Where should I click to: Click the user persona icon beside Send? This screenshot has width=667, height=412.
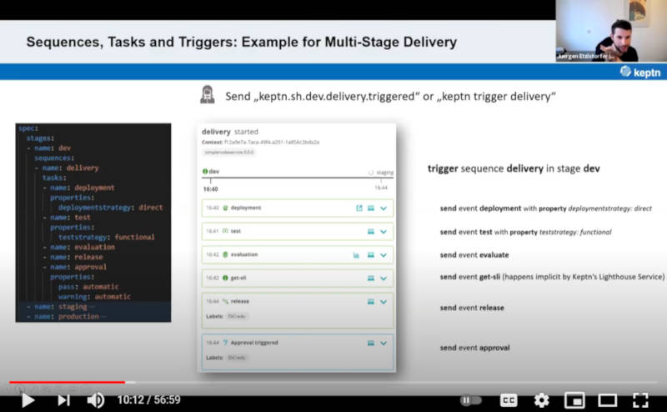207,95
